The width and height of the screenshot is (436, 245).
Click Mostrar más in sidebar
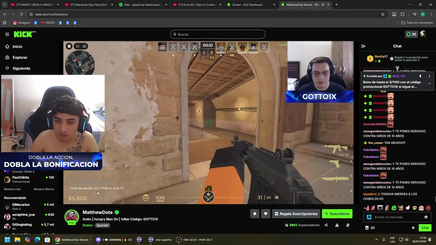tap(12, 189)
